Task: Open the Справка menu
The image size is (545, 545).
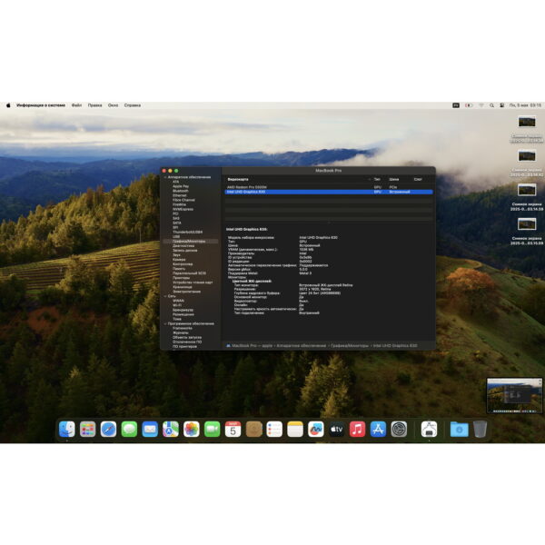Action: point(133,105)
